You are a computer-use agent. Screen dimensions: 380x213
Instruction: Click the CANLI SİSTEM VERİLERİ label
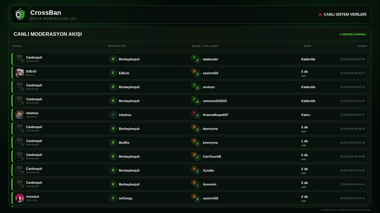(345, 14)
